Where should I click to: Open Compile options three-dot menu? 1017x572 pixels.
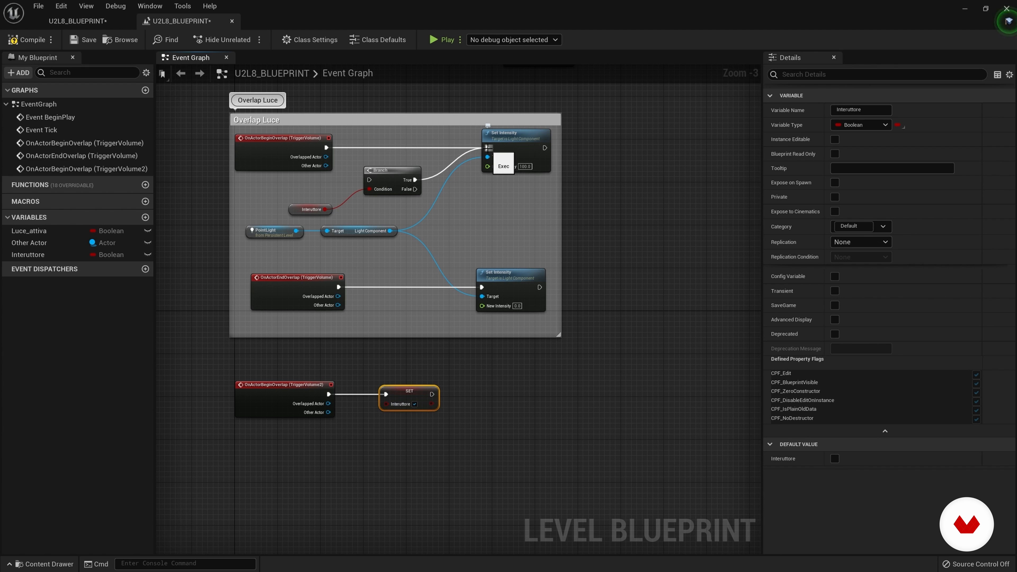[x=51, y=39]
